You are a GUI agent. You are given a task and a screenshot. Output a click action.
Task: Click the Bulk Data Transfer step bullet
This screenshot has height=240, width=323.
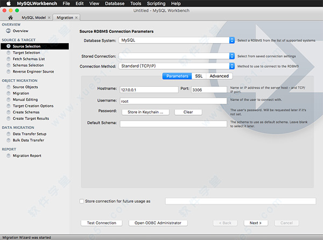coord(9,140)
